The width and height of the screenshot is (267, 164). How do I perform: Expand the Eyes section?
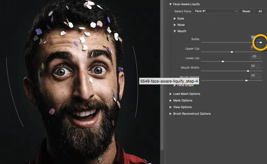click(175, 18)
